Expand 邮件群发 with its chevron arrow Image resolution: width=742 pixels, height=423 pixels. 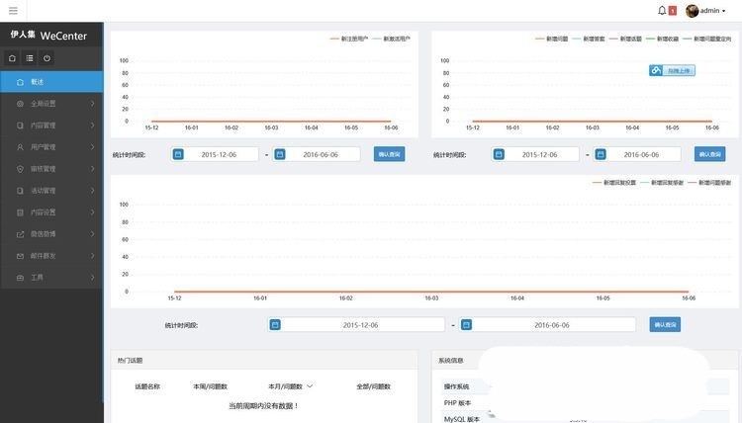click(x=92, y=256)
